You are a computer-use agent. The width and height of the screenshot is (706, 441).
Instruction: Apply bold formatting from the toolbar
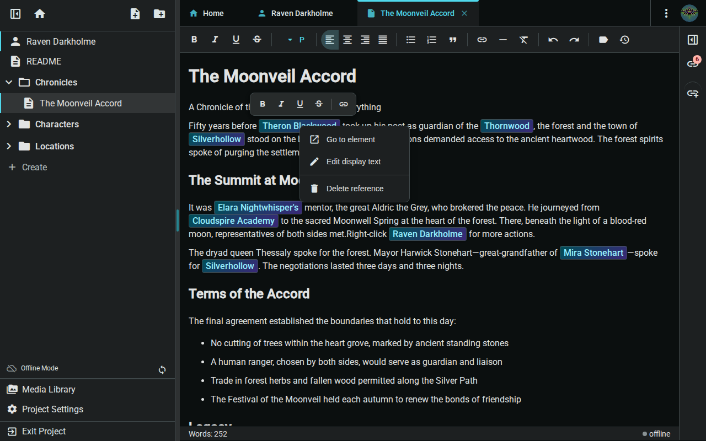point(194,39)
